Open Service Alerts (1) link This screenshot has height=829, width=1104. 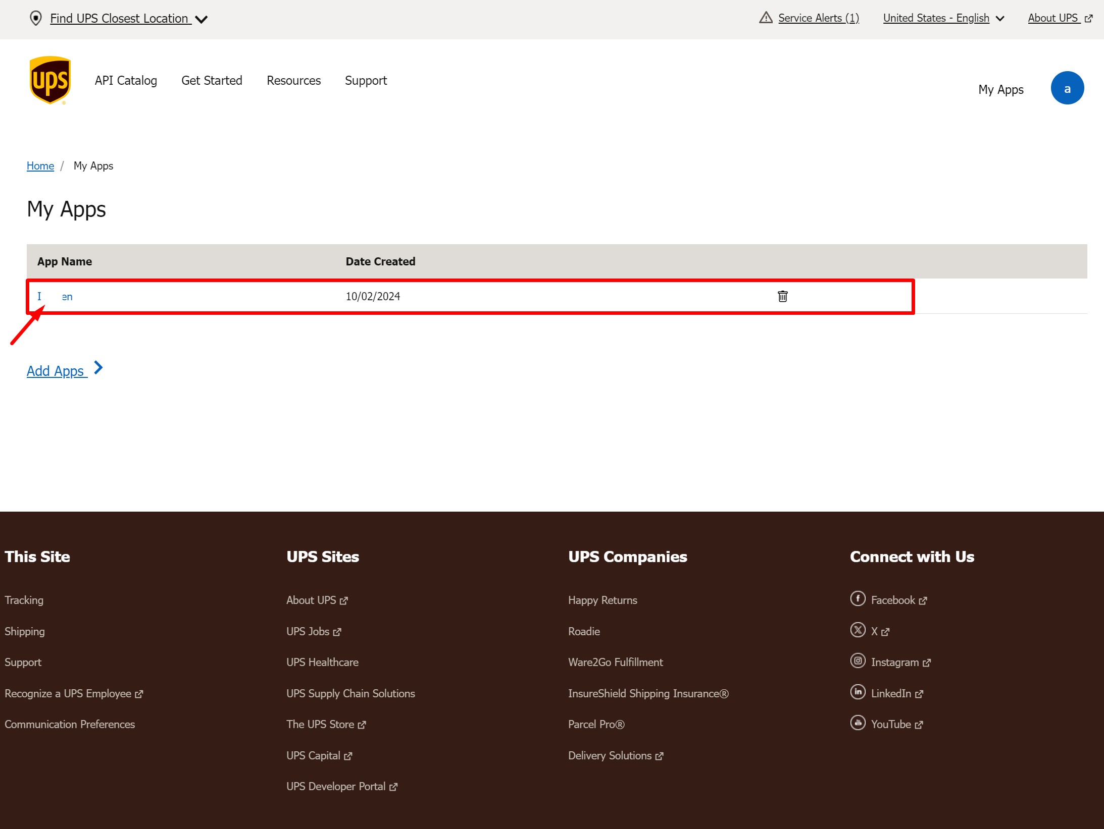point(819,18)
